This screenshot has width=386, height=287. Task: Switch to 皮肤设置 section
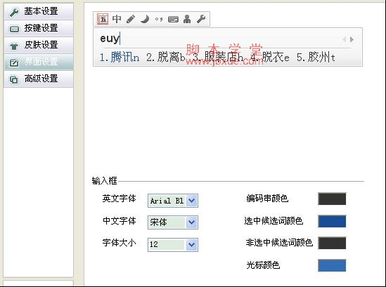pos(39,45)
